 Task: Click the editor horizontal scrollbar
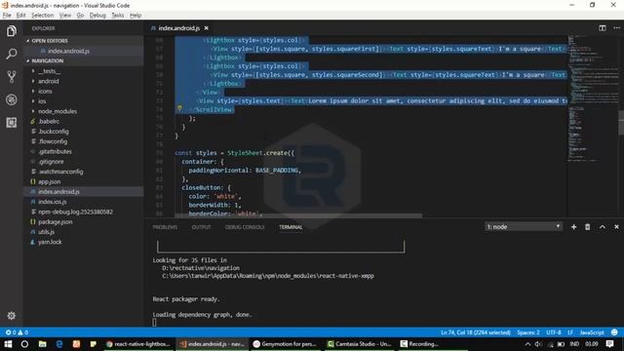(x=298, y=215)
